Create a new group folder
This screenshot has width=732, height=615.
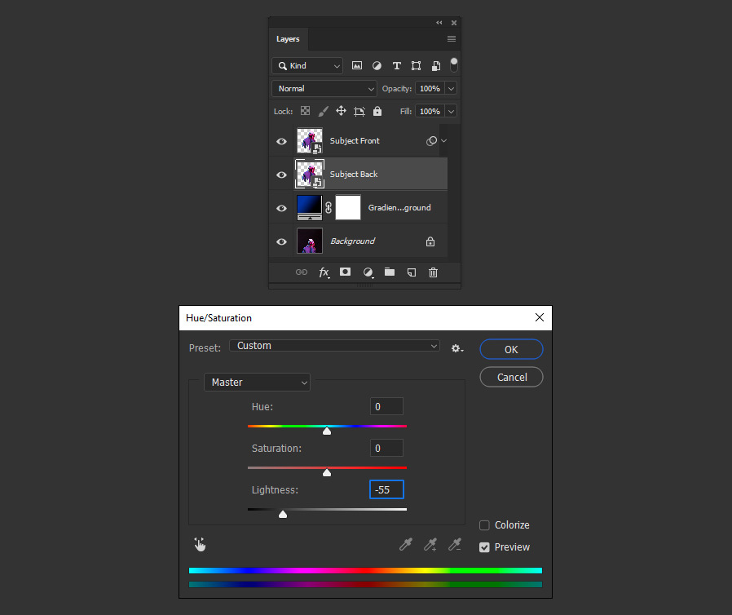coord(390,272)
